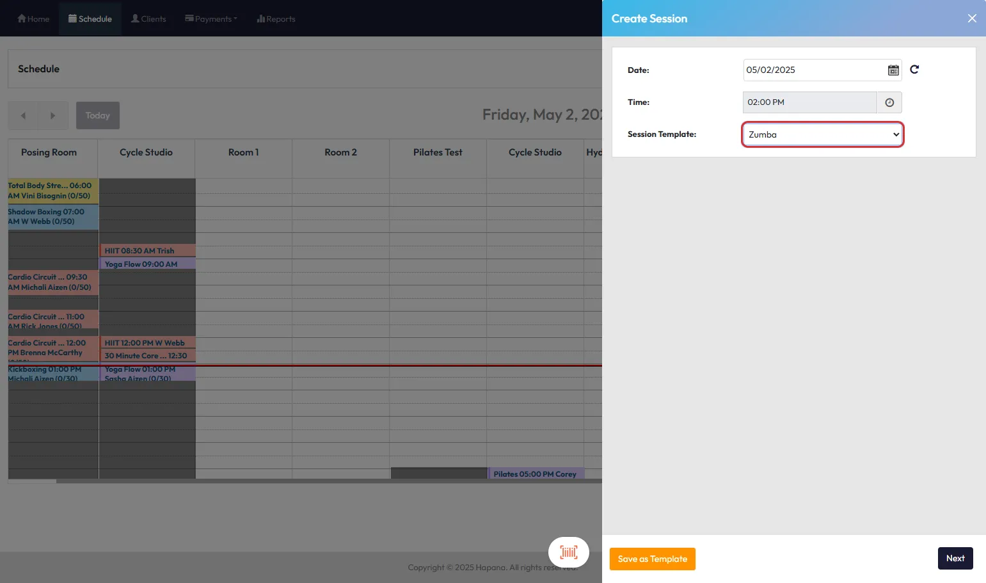Go to previous day with left arrow
The width and height of the screenshot is (986, 583).
coord(23,116)
